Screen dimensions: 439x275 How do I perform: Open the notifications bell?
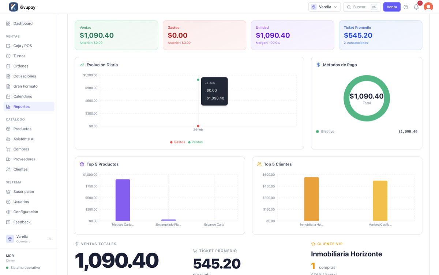point(416,7)
